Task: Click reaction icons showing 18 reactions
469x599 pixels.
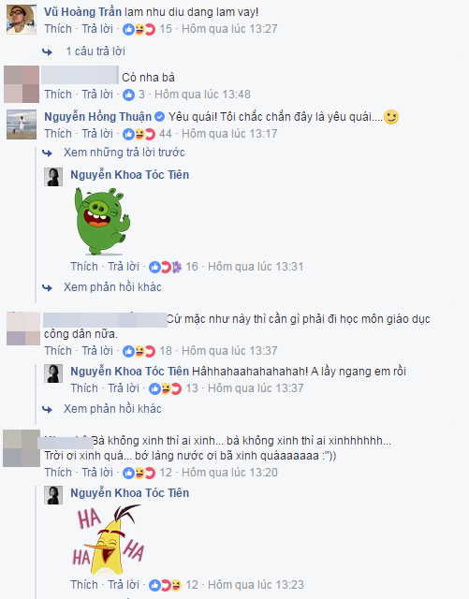Action: click(x=139, y=351)
